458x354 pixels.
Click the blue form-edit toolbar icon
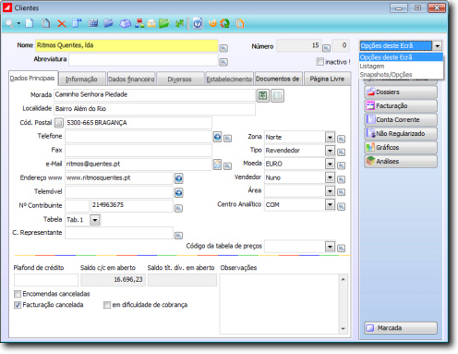[77, 23]
